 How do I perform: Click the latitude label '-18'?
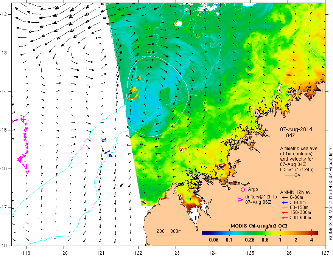point(4,246)
